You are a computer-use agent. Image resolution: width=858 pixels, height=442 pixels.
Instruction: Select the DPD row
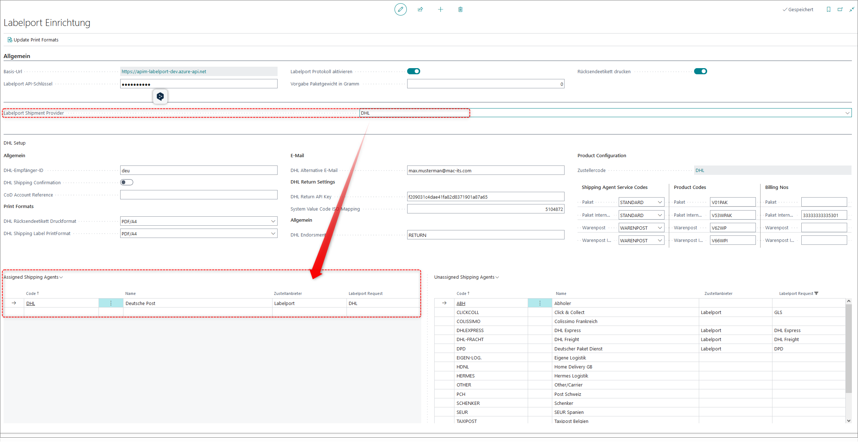[640, 349]
